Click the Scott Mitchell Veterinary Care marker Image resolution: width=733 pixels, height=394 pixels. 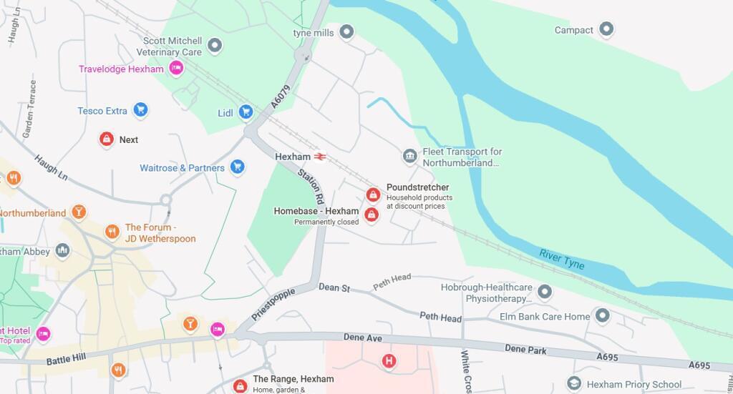(x=215, y=46)
